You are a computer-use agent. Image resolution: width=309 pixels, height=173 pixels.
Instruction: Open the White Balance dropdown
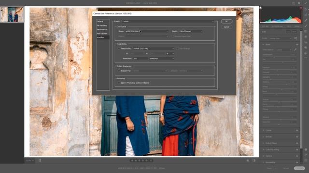point(283,50)
